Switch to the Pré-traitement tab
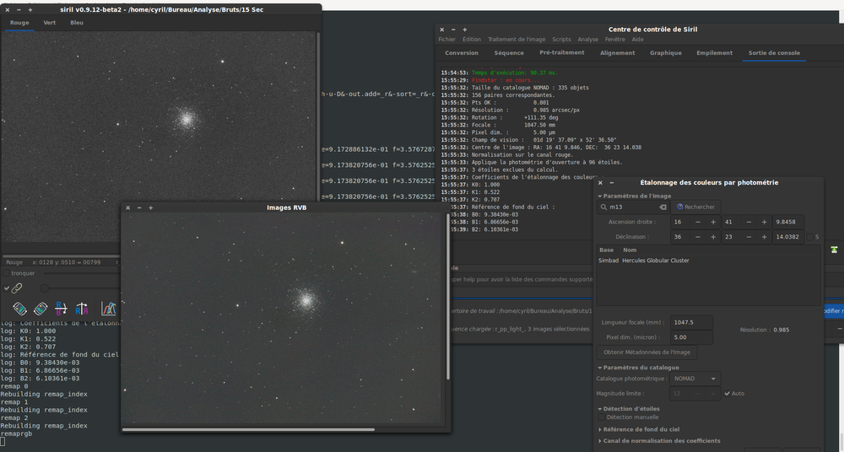 pos(561,53)
